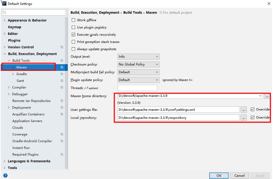Enable Print exception stack traces
Image resolution: width=273 pixels, height=179 pixels.
coord(73,42)
